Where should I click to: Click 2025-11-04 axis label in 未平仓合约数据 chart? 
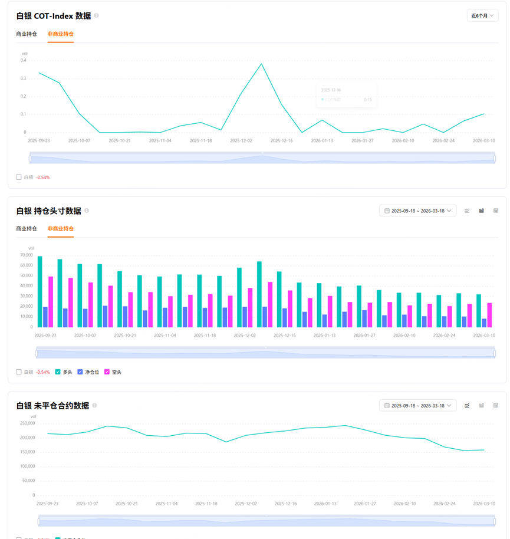click(x=167, y=504)
